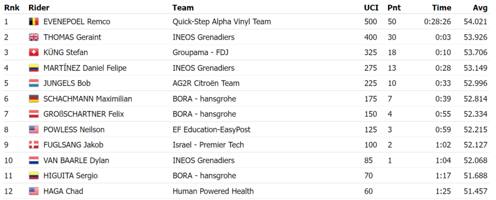Image resolution: width=496 pixels, height=200 pixels.
Task: Sort by the UCI points column header
Action: pyautogui.click(x=372, y=8)
